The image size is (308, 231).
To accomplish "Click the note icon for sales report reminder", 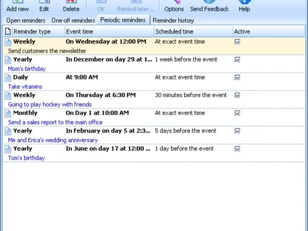I will pyautogui.click(x=8, y=114).
